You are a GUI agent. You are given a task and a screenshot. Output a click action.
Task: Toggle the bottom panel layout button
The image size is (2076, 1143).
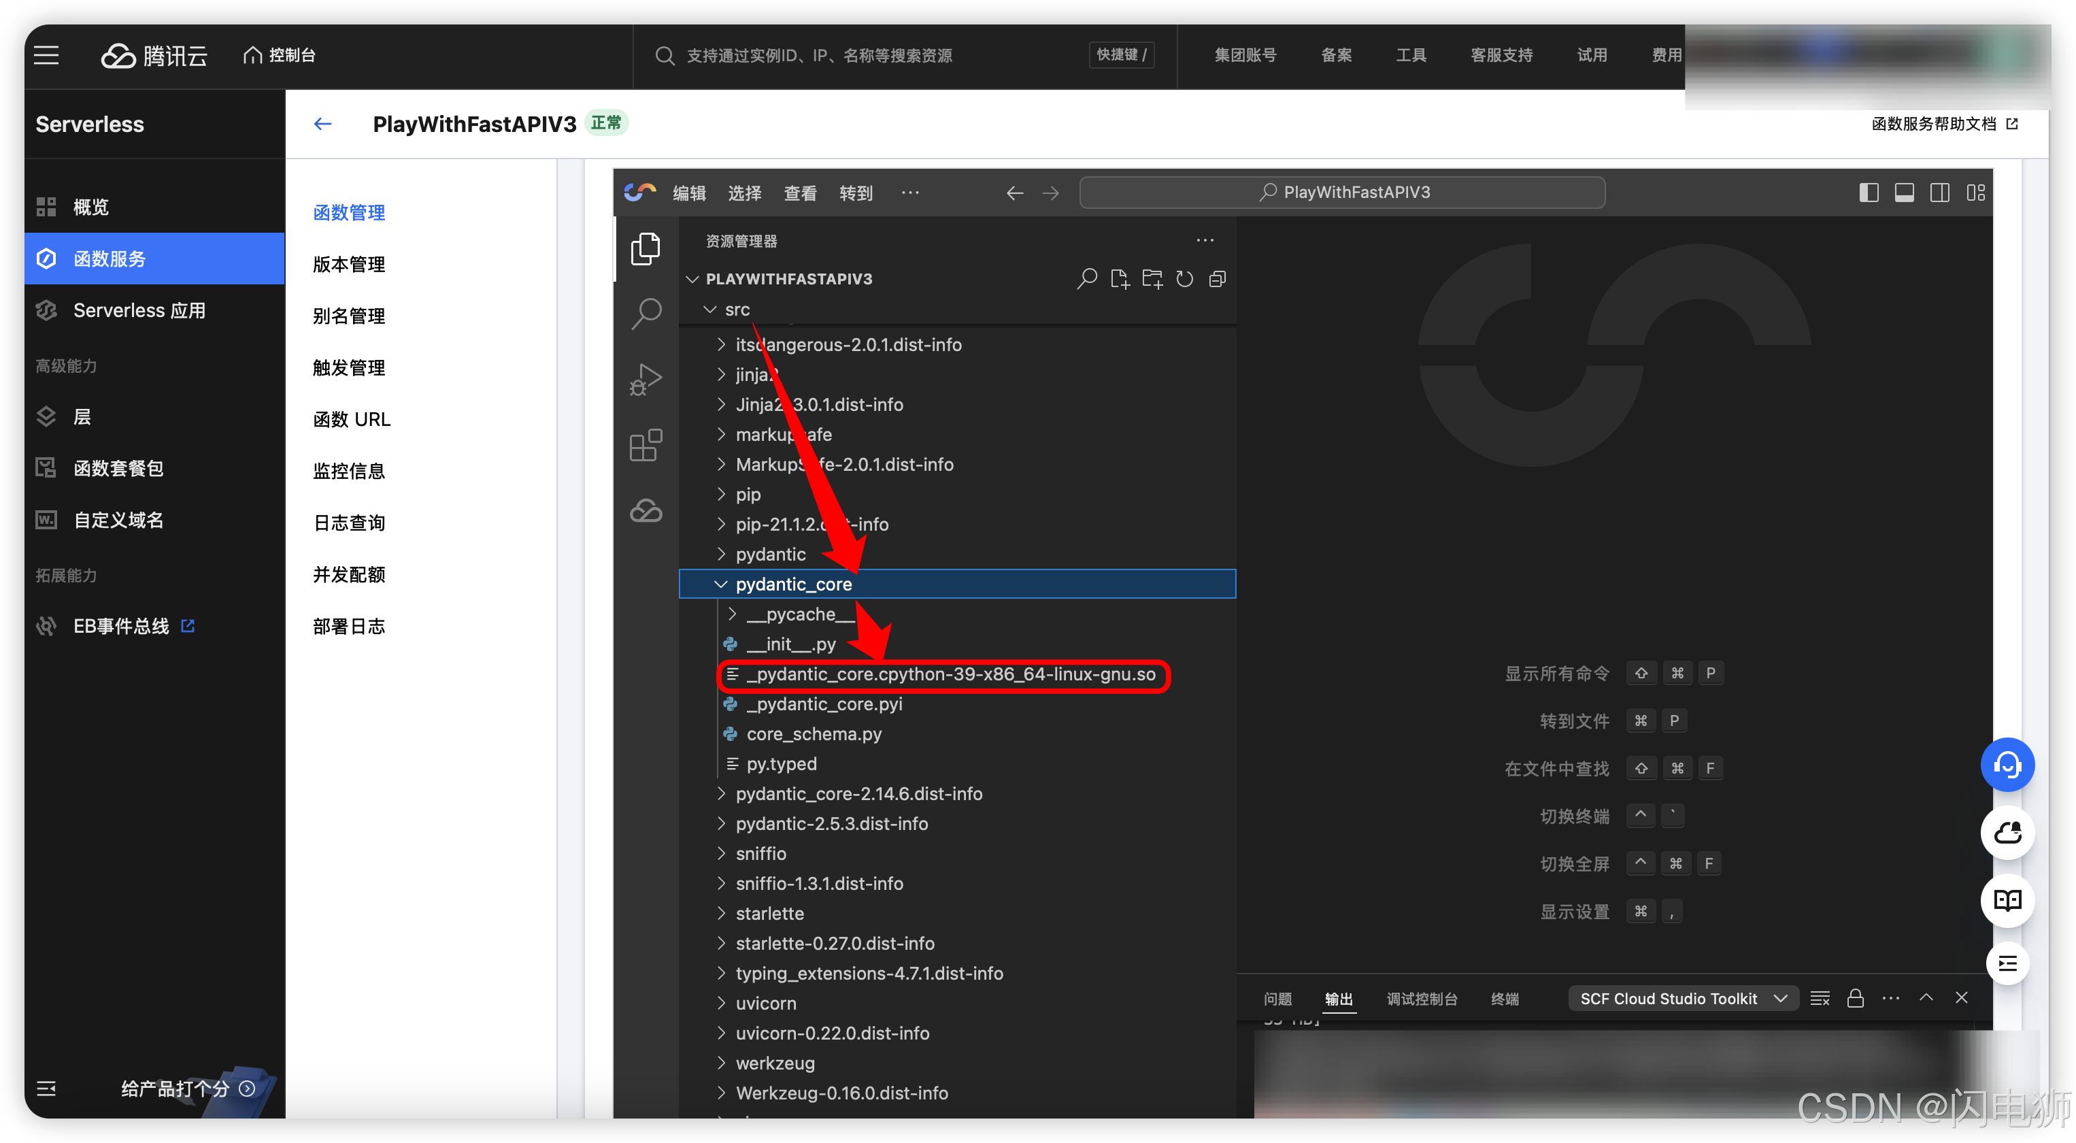pos(1905,193)
